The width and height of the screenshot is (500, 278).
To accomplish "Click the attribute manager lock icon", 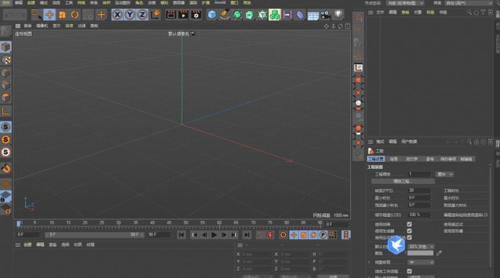I will point(476,141).
